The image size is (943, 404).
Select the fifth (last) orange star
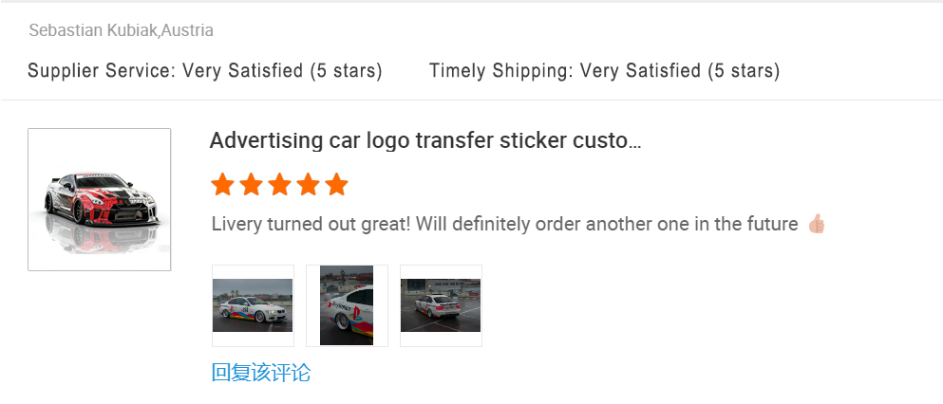[x=337, y=185]
